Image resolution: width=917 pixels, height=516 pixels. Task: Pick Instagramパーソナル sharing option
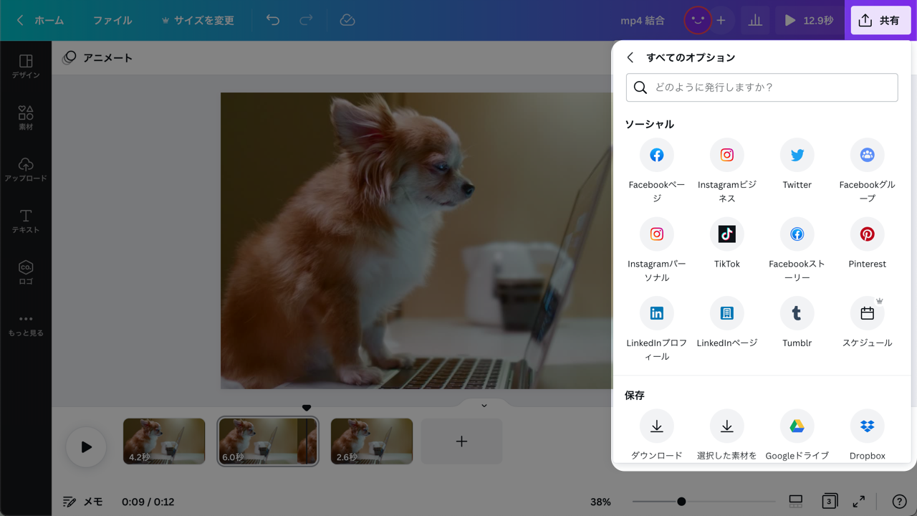click(x=656, y=234)
